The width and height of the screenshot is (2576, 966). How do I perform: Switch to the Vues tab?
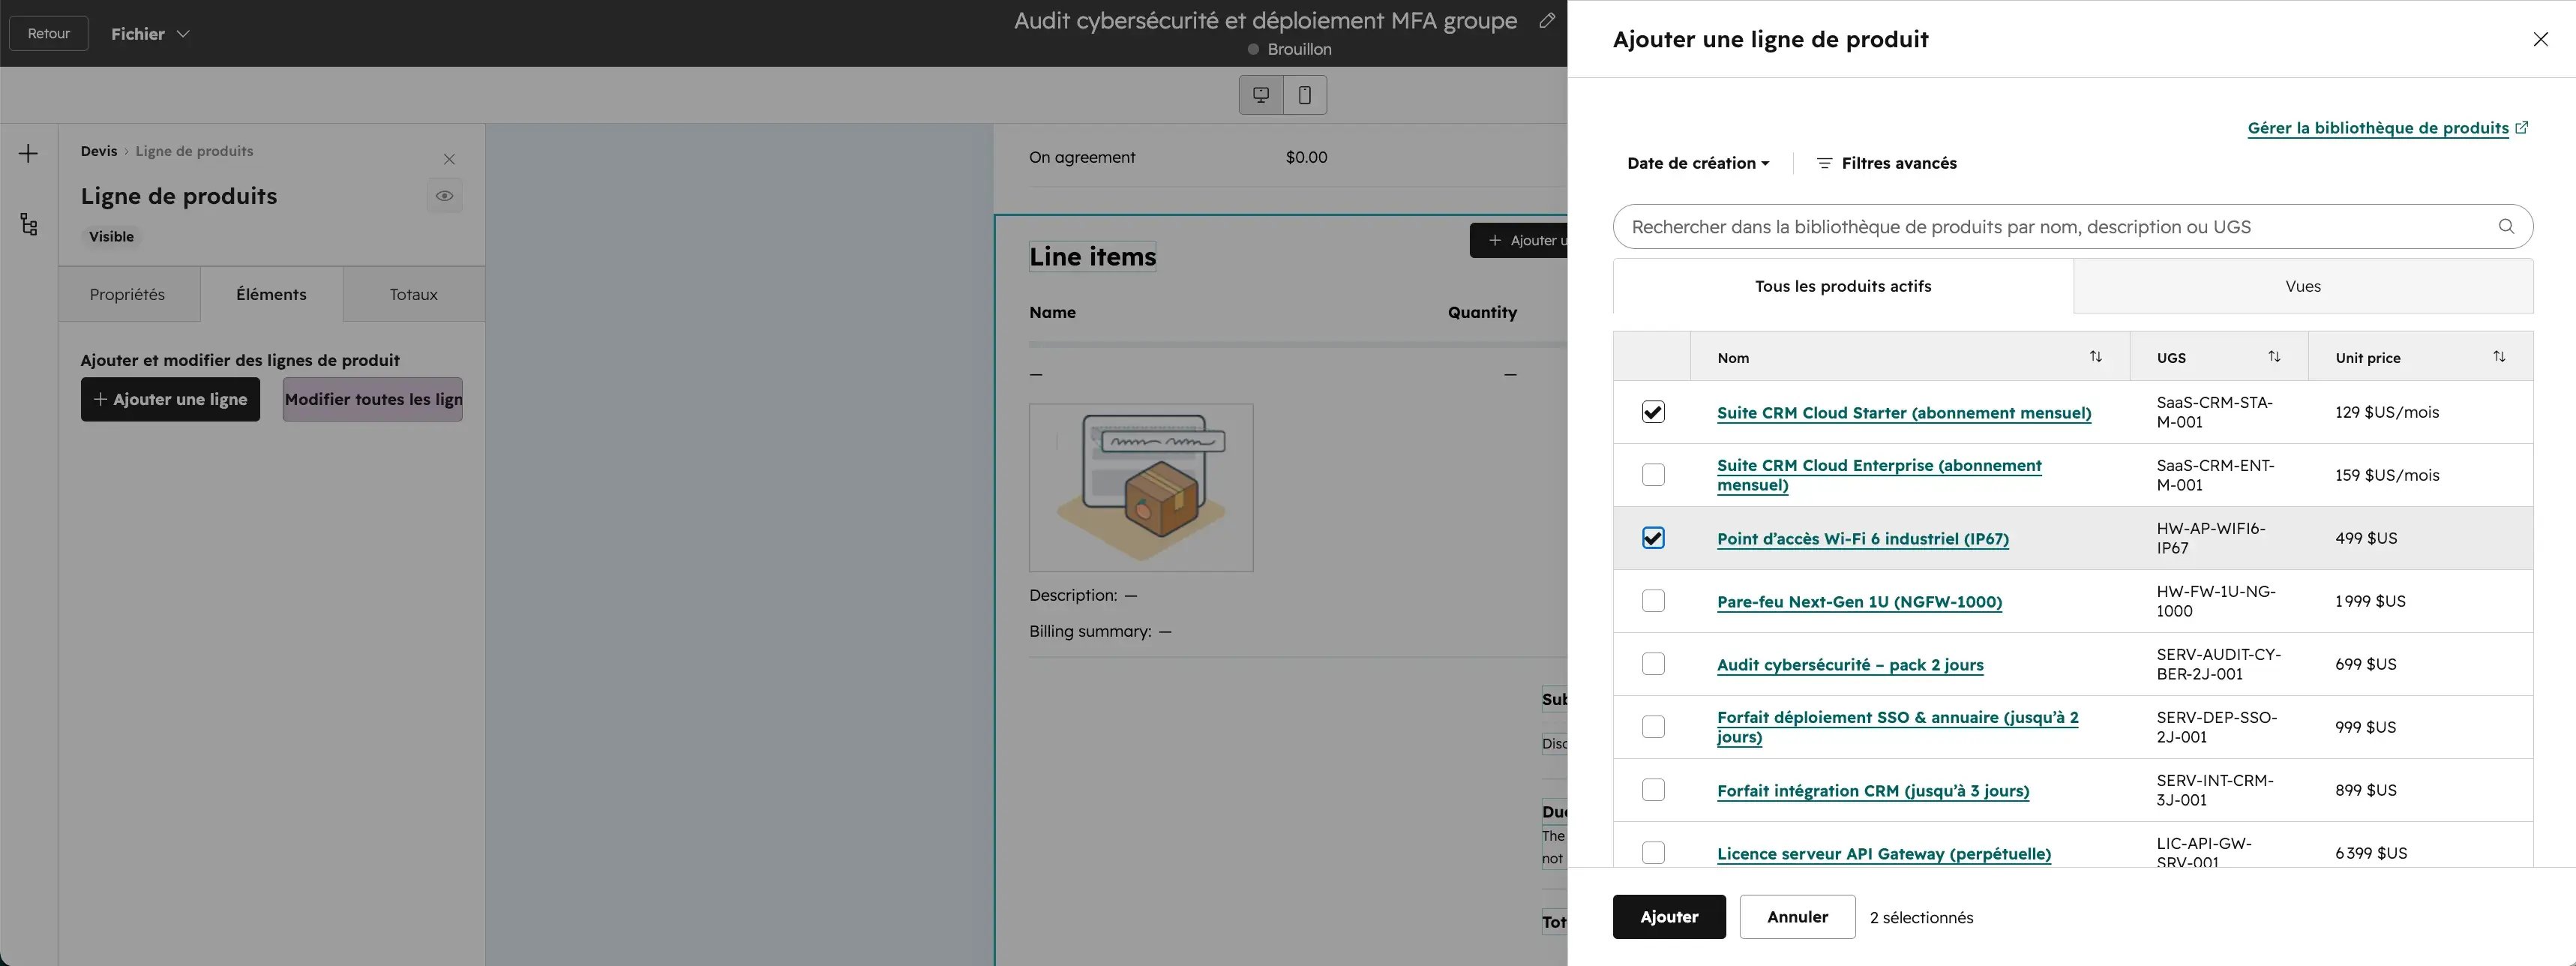click(2303, 286)
